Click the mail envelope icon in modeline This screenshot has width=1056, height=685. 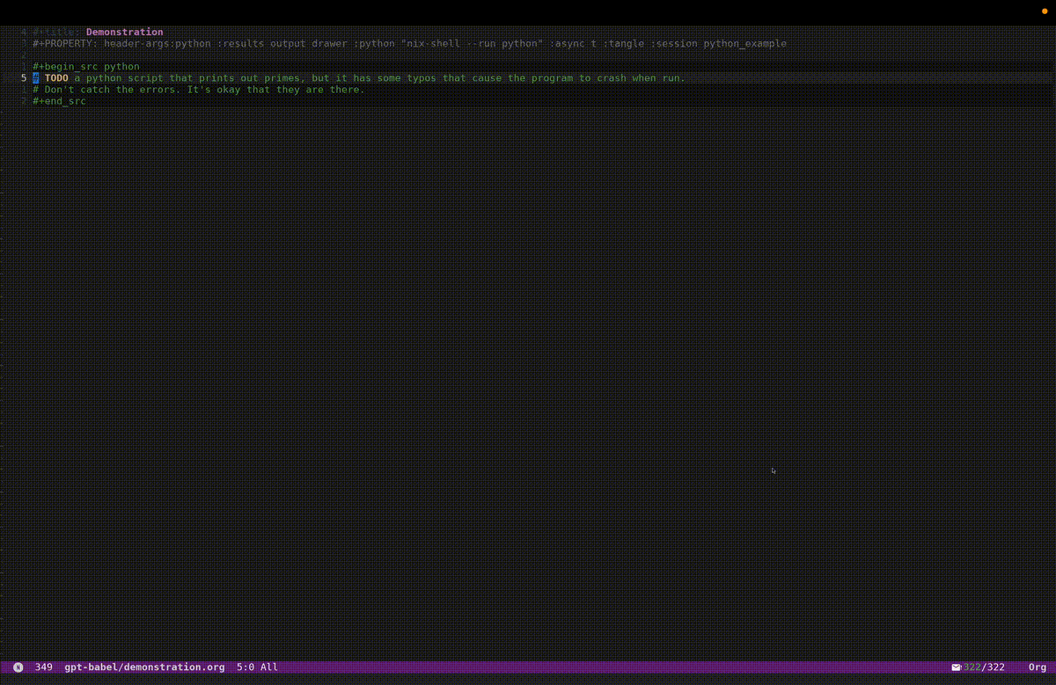click(956, 667)
